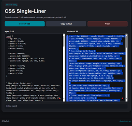Image resolution: width=132 pixels, height=126 pixels.
Task: Open the sitetech.com.au footer link
Action: (125, 121)
